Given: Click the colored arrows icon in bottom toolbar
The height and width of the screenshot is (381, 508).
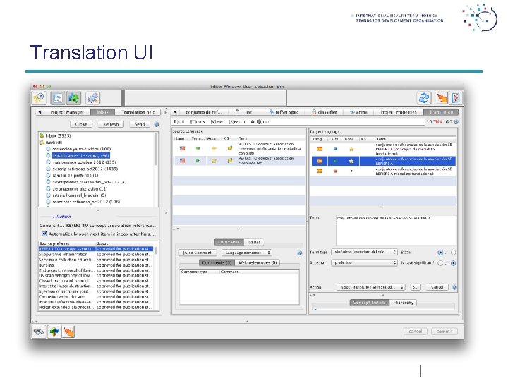Looking at the screenshot, I should [x=54, y=332].
